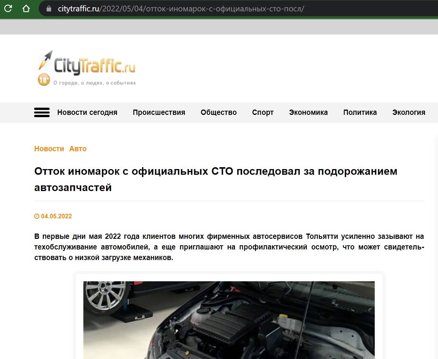438x359 pixels.
Task: Click the citytraffic.ru address bar URL
Action: 181,9
